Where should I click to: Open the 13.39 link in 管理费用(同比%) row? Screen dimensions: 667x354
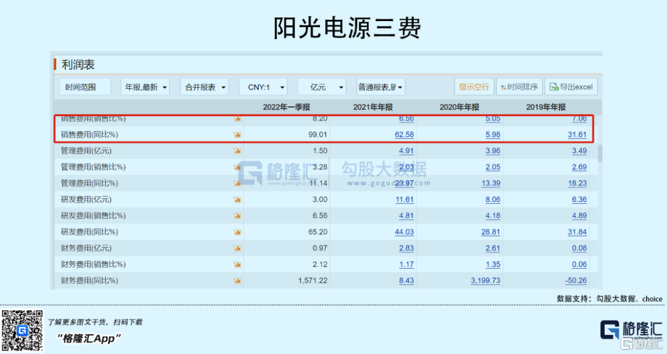tap(491, 183)
